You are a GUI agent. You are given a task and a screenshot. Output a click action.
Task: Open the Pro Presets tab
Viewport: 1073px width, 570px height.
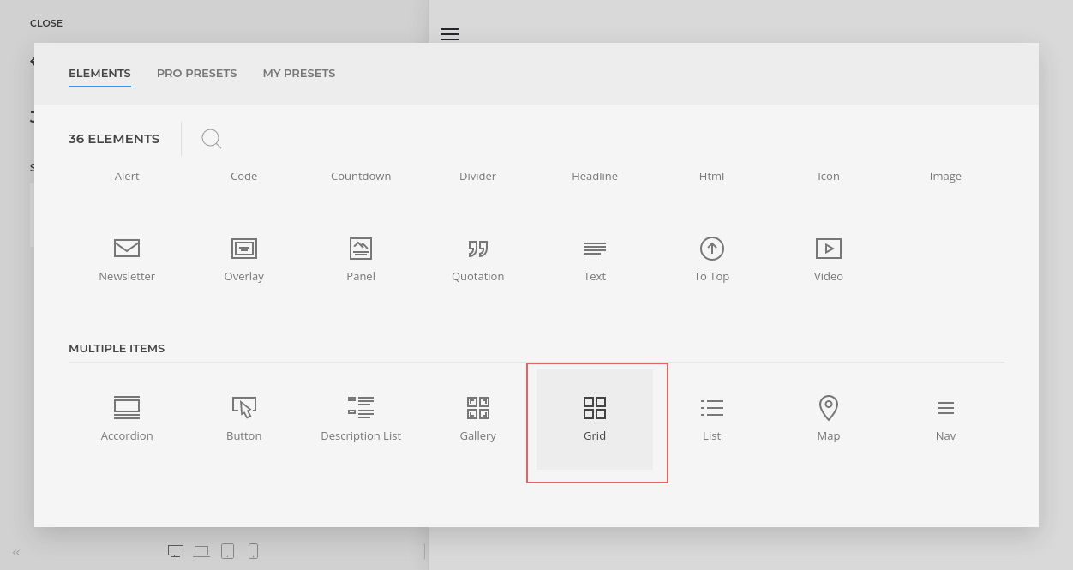click(x=197, y=74)
